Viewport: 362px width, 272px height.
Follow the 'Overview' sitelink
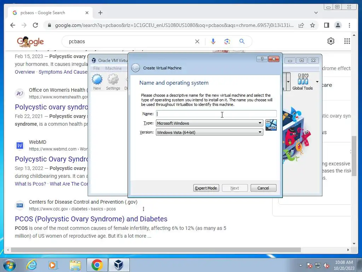tap(25, 72)
